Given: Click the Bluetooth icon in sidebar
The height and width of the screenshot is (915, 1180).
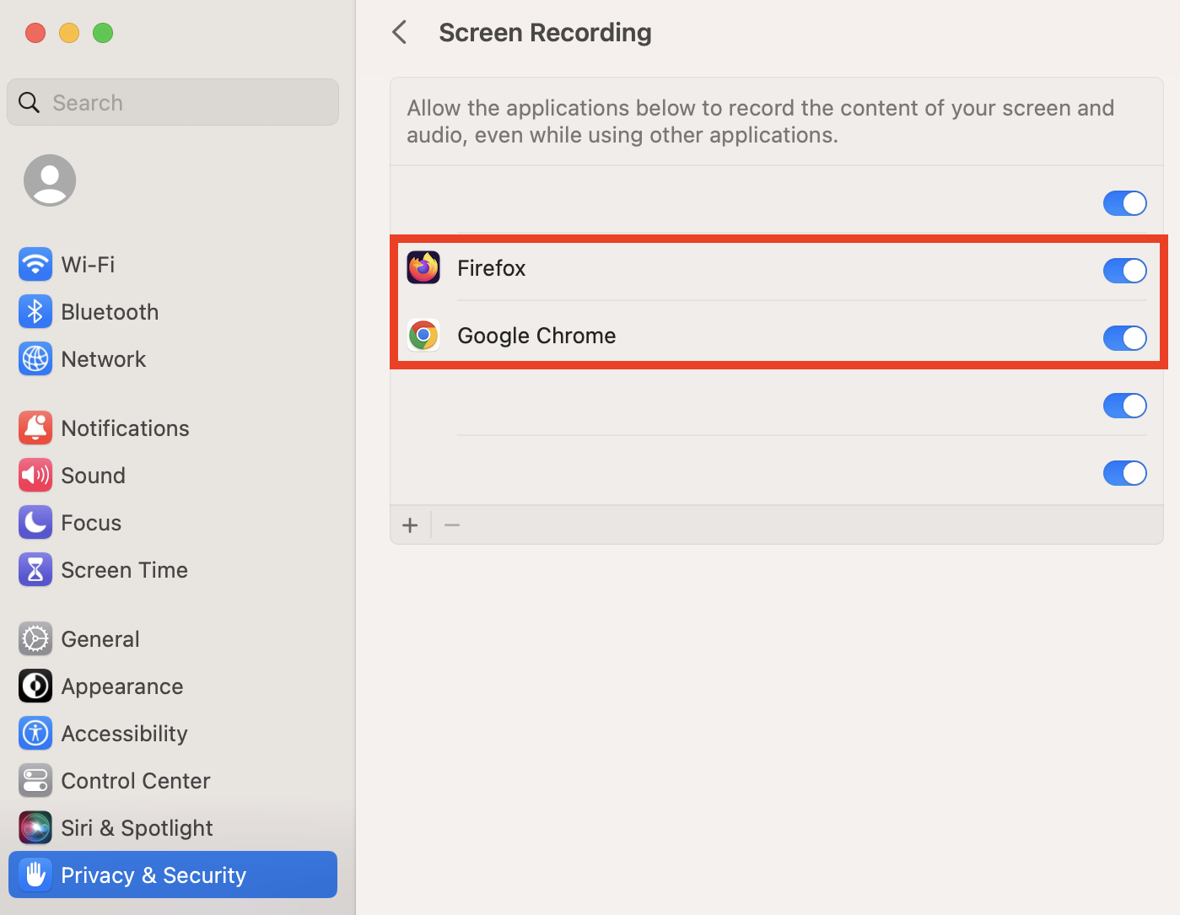Looking at the screenshot, I should 35,312.
